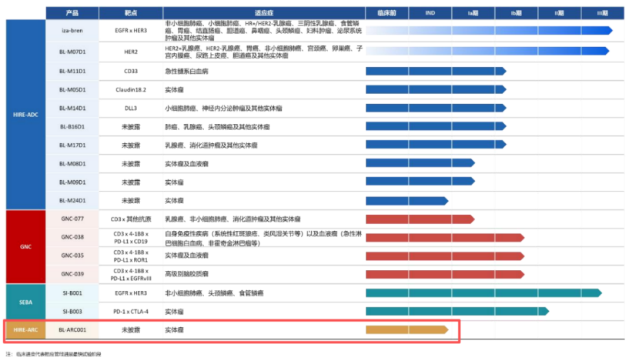The width and height of the screenshot is (639, 361).
Task: Click iza-bren's EGFR x HER3 target
Action: coord(131,31)
